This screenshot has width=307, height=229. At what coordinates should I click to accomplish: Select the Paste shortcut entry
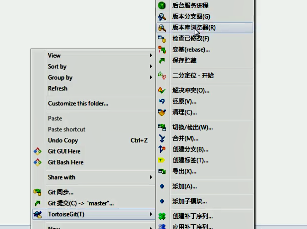[93, 129]
